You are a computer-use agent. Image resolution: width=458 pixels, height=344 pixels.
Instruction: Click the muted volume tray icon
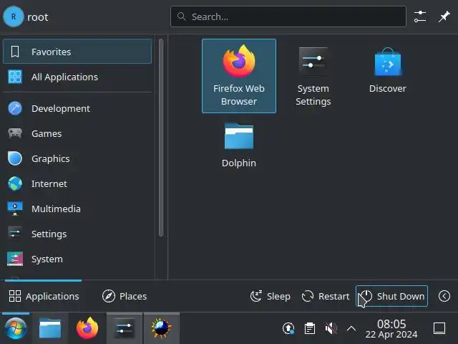click(331, 328)
